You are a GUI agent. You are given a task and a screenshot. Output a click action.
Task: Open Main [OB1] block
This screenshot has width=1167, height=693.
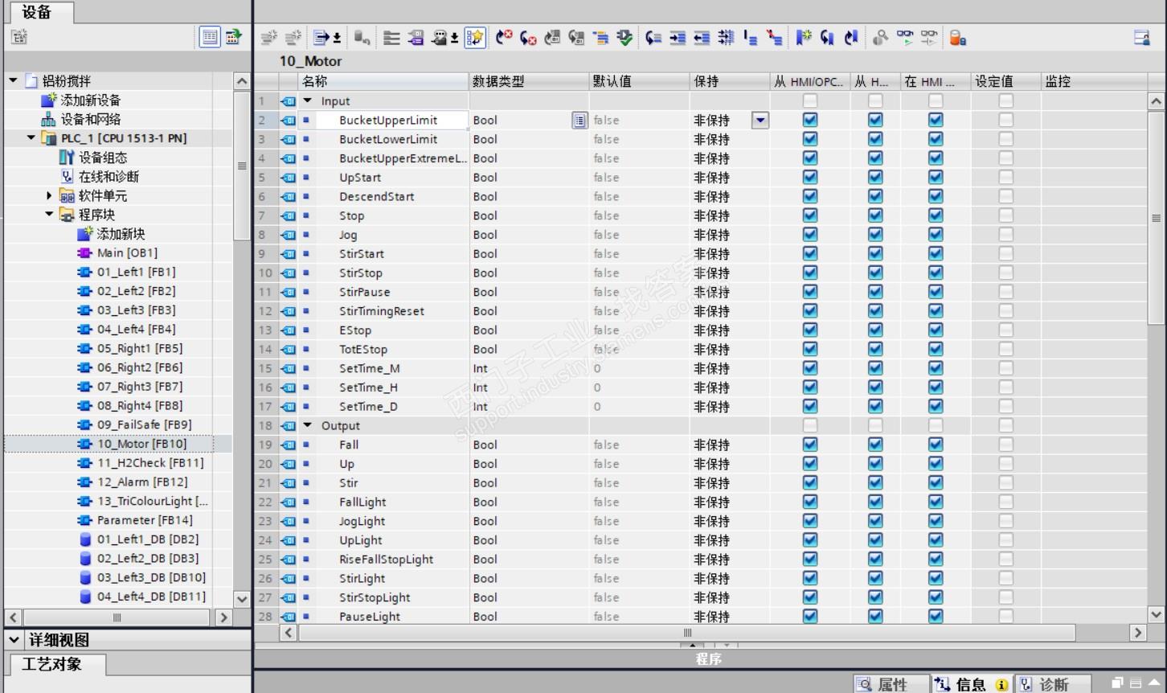pyautogui.click(x=127, y=252)
